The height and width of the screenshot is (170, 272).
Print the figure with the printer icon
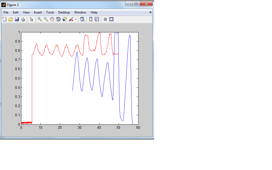[x=23, y=19]
